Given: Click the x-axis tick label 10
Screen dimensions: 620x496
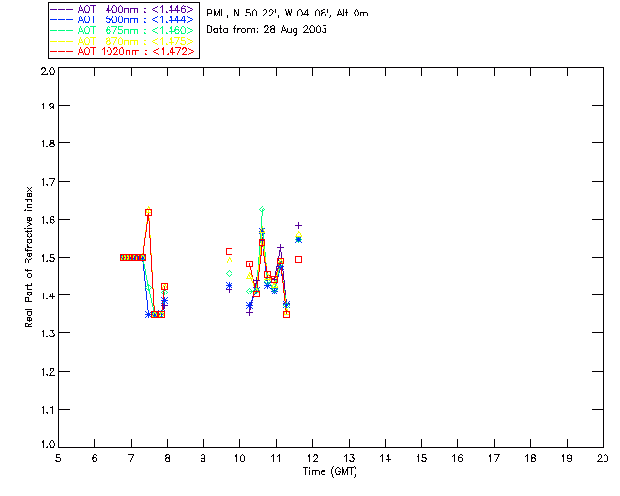Looking at the screenshot, I should click(x=240, y=459).
